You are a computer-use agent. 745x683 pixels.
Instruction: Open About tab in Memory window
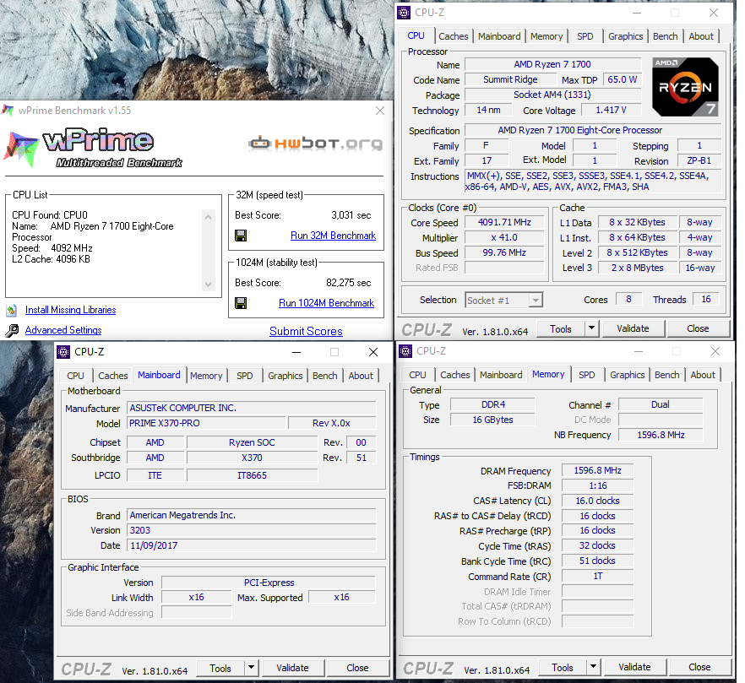point(703,374)
